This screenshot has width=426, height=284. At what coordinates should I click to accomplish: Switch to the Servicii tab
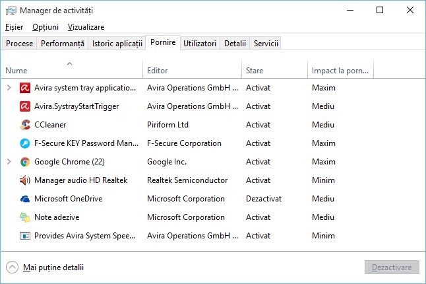tap(266, 44)
